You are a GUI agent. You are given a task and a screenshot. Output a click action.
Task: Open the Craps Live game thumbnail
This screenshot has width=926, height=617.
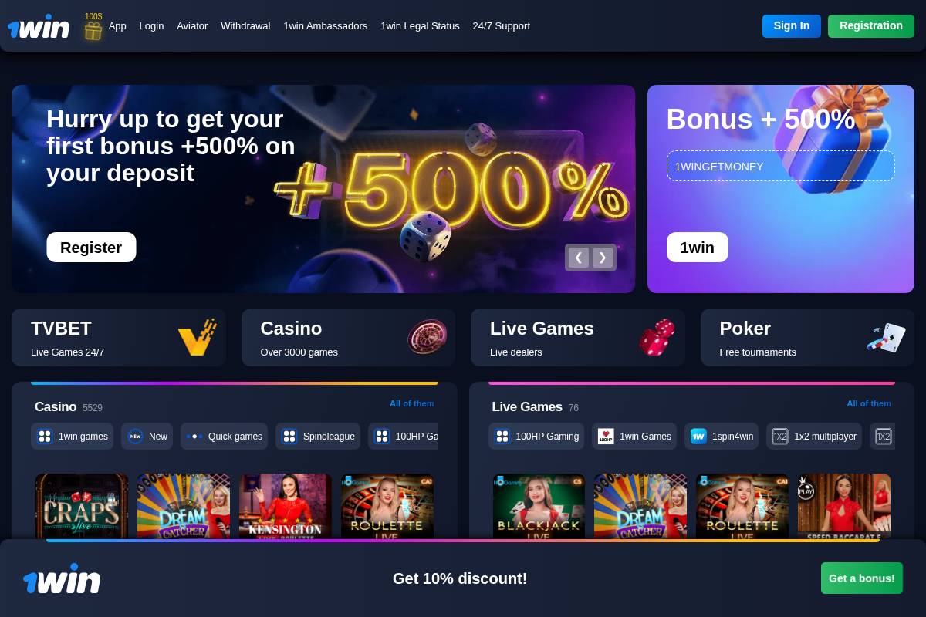[82, 506]
